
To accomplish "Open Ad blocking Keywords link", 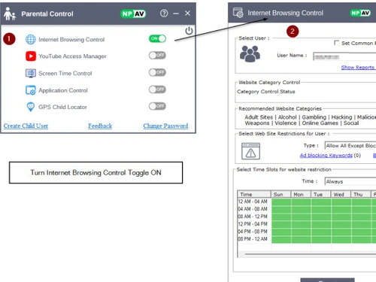I will 326,156.
